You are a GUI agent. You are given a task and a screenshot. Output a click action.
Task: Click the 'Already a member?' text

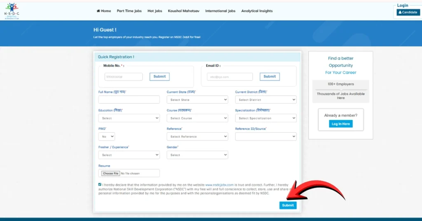[x=341, y=115]
